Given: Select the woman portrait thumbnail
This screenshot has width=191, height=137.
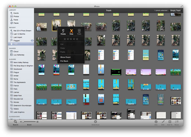Looking at the screenshot, I should (42, 27).
